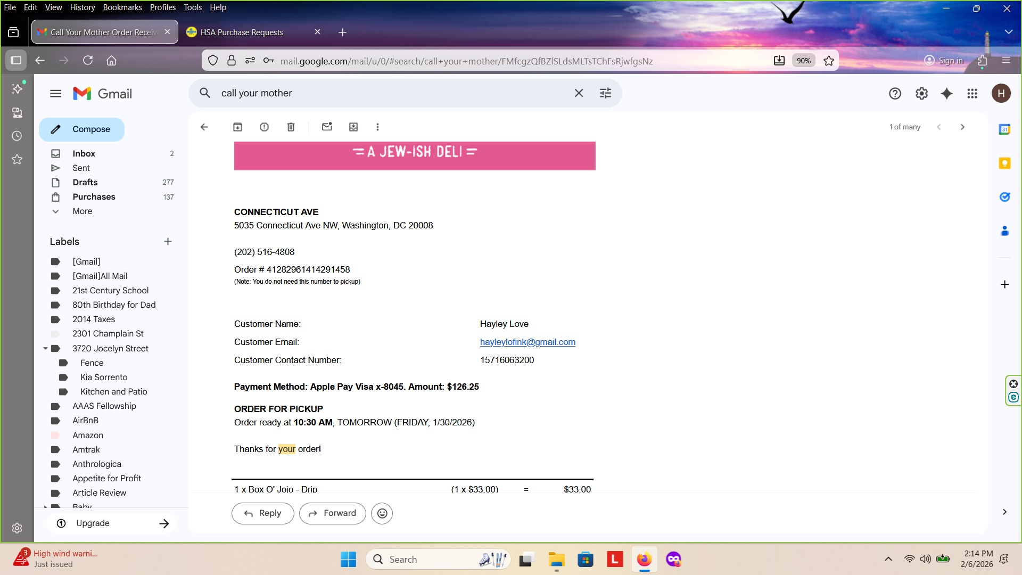Switch to the HSA Purchase Requests tab

point(242,32)
